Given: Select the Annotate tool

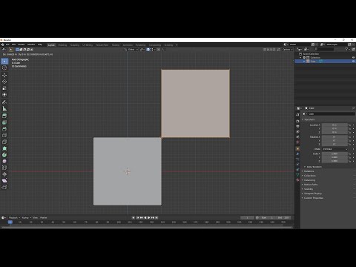Looking at the screenshot, I should tap(4, 102).
